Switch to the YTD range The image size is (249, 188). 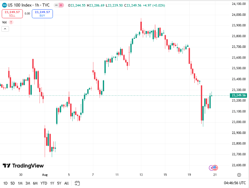click(x=44, y=183)
